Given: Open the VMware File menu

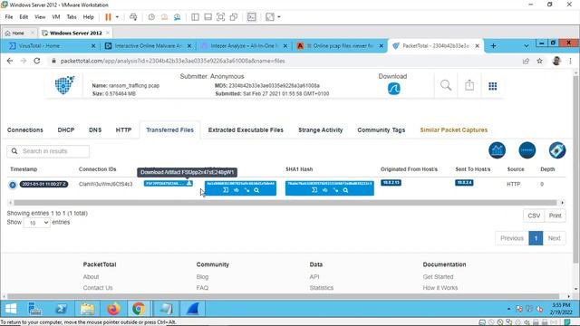Looking at the screenshot, I should (9, 17).
